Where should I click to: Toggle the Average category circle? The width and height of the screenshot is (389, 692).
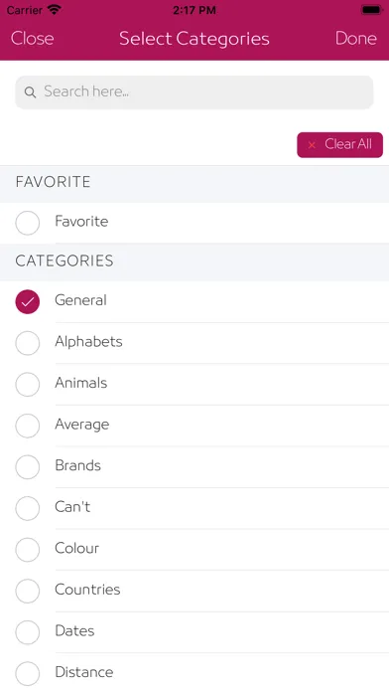click(28, 426)
